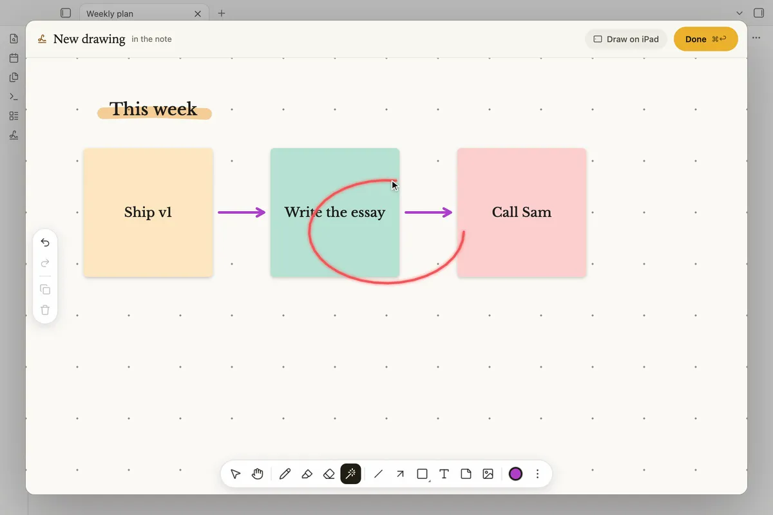The width and height of the screenshot is (773, 515).
Task: Select the pointer selection tool
Action: point(236,474)
